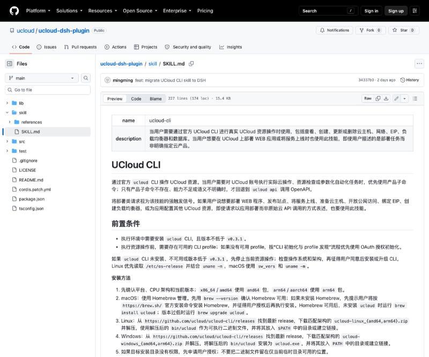
Task: Open the three-dot more options button
Action: coord(419,63)
